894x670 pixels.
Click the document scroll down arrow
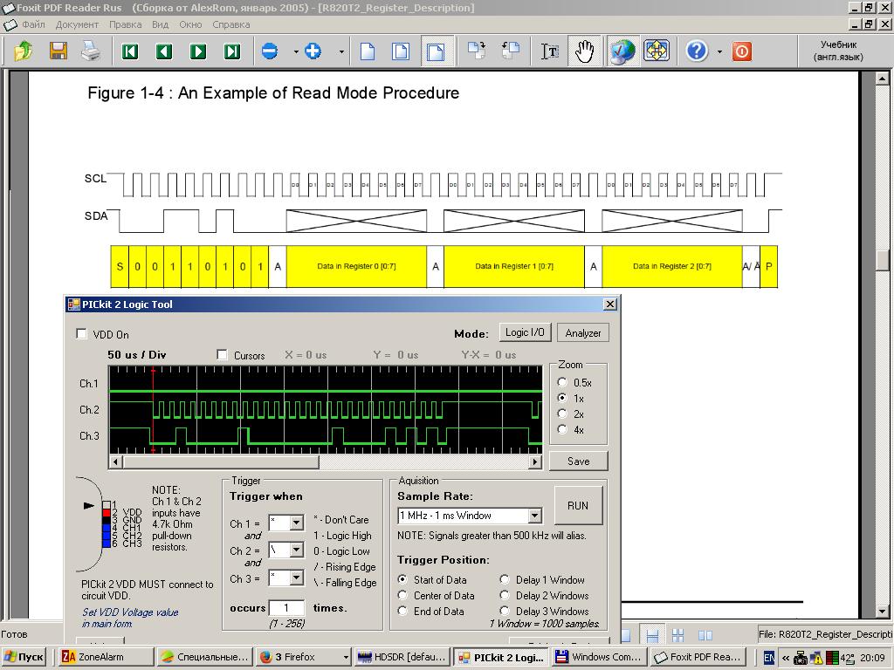tap(882, 612)
